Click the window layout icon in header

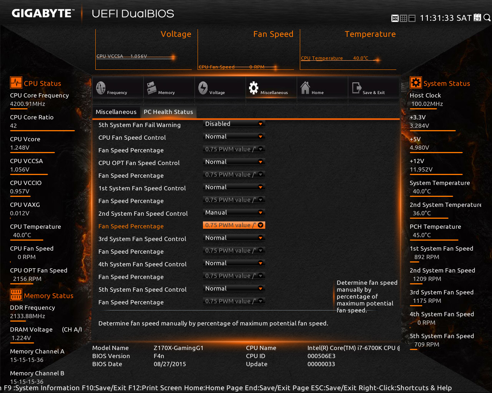coord(412,18)
